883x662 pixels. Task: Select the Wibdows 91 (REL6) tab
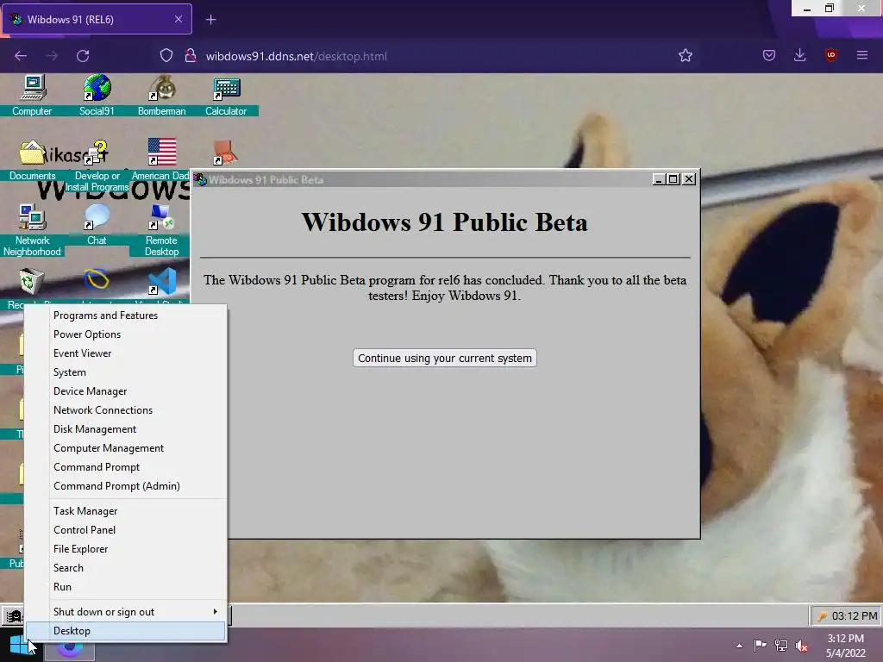(x=97, y=19)
